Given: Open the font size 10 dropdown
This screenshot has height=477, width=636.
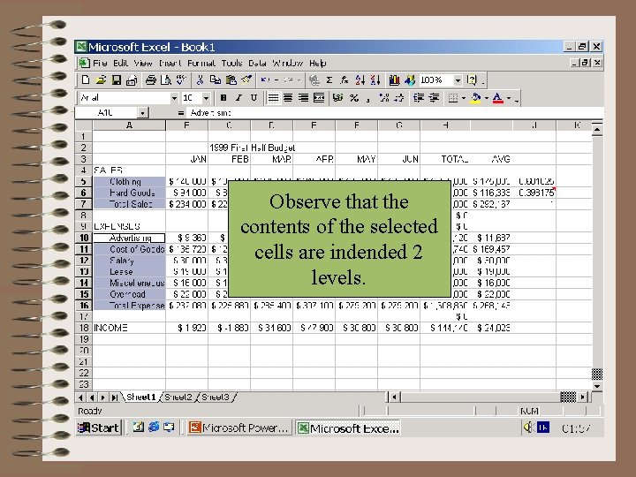Looking at the screenshot, I should 206,98.
